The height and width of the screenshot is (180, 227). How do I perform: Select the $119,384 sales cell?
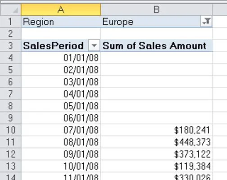click(x=157, y=166)
